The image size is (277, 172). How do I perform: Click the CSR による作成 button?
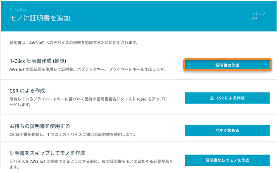point(227,98)
